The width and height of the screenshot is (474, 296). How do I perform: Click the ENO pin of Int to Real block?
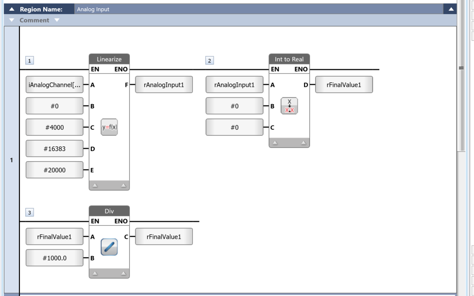[x=301, y=69]
